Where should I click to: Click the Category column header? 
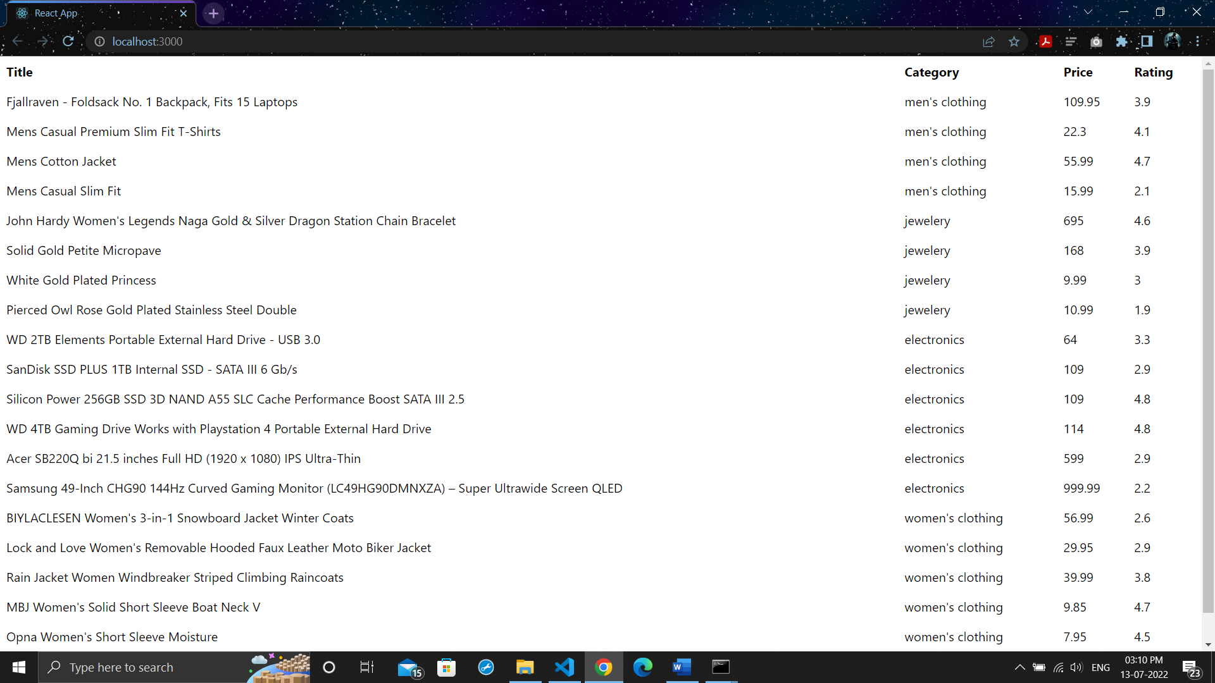click(x=931, y=72)
